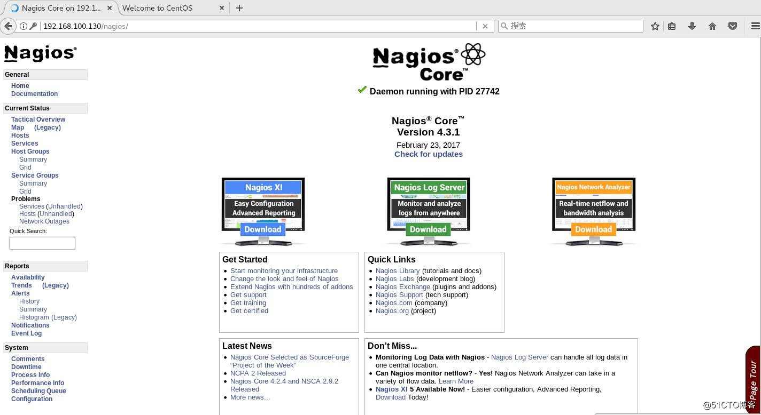761x415 pixels.
Task: Open Home in General menu
Action: pyautogui.click(x=20, y=86)
